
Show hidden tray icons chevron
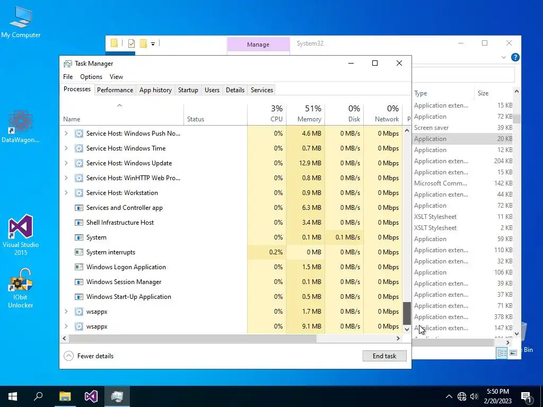point(449,396)
